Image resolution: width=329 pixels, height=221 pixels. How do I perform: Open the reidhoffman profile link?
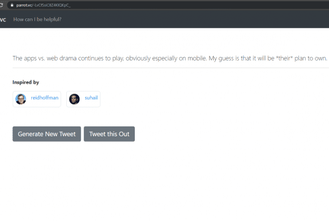point(45,98)
